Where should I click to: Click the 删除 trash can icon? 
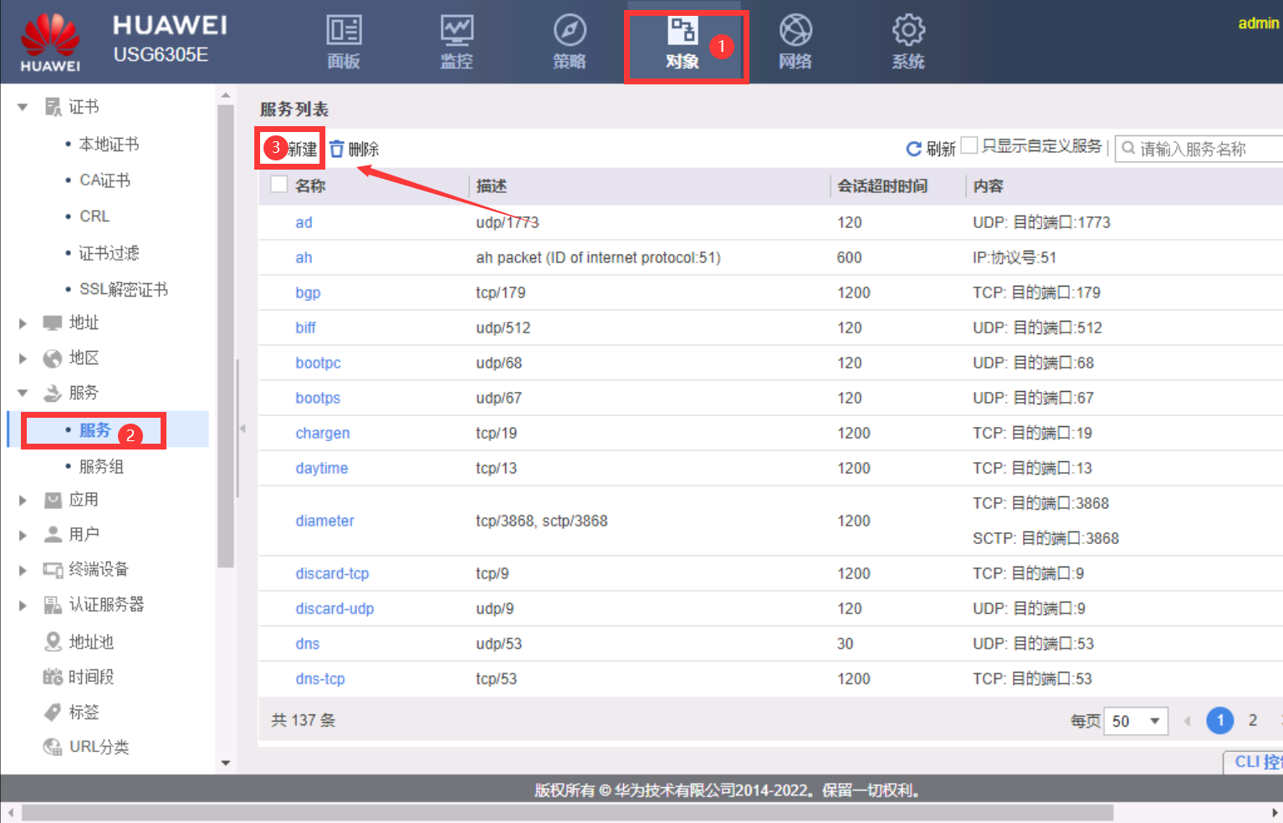point(337,149)
